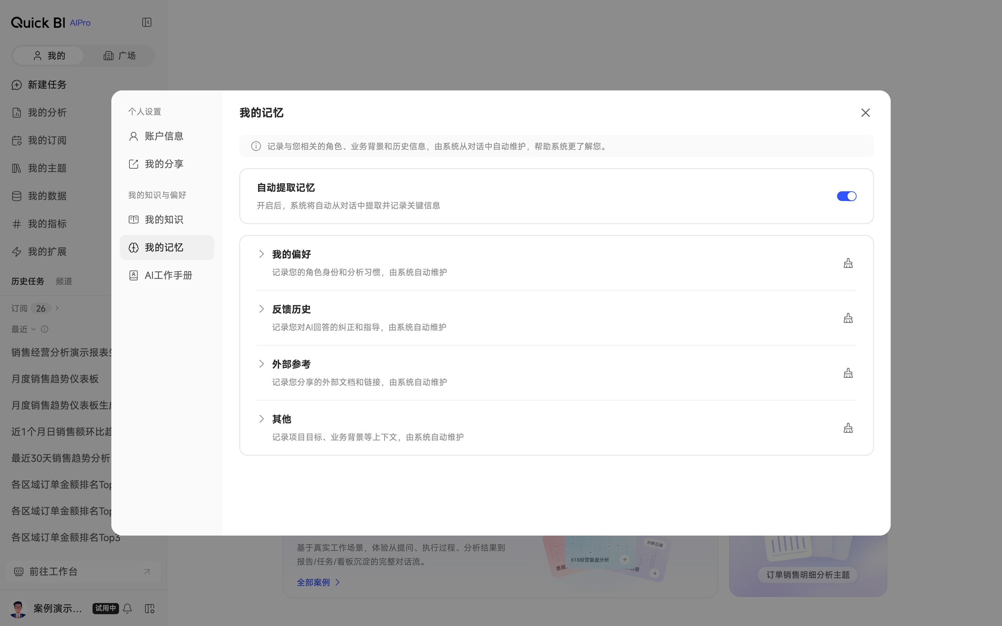Screen dimensions: 1002x626
Task: Open the 最近 sort dropdown
Action: (x=24, y=329)
